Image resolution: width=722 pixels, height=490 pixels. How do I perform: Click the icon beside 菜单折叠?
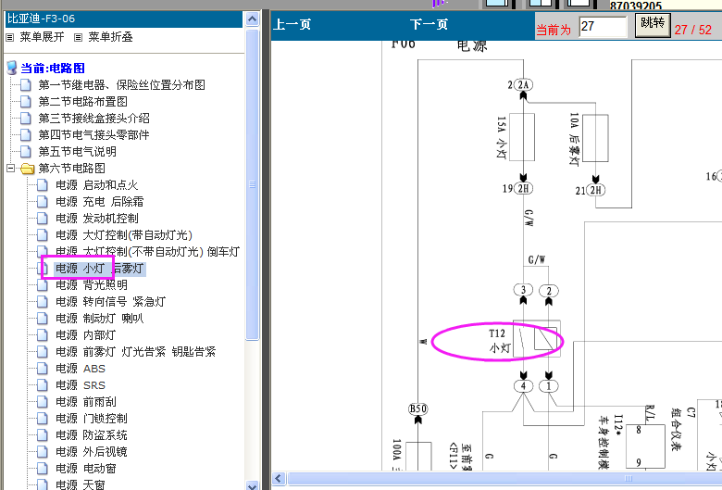point(79,37)
